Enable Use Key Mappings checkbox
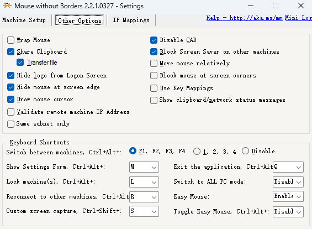Viewport: 312px width, 229px height. pos(154,89)
